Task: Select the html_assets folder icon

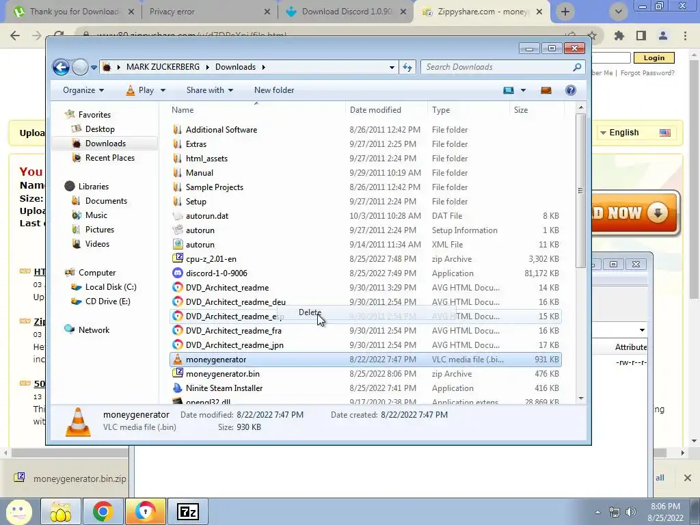Action: [178, 158]
